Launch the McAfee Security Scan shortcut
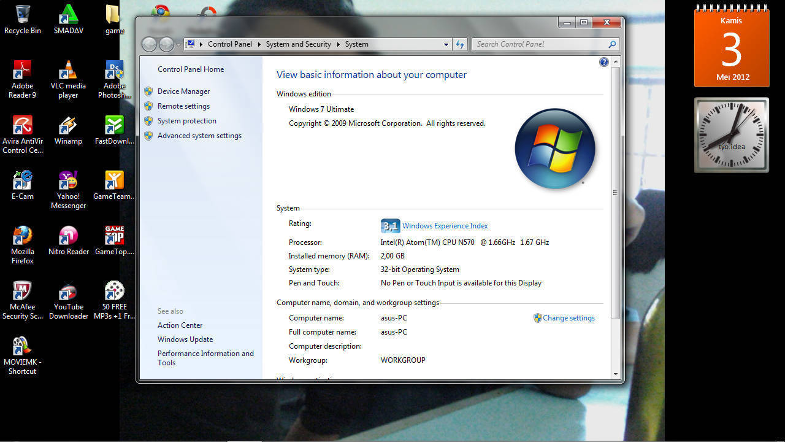This screenshot has height=442, width=785. pyautogui.click(x=23, y=300)
